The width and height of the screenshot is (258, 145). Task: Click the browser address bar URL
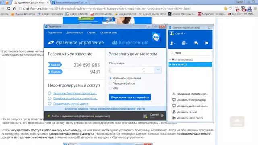(107, 8)
